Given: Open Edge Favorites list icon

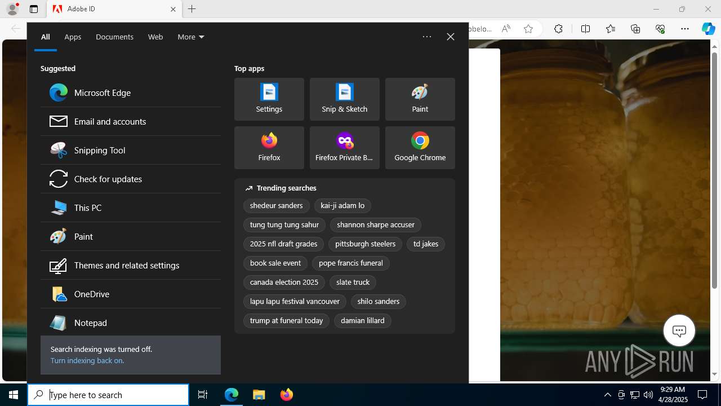Looking at the screenshot, I should click(x=611, y=29).
